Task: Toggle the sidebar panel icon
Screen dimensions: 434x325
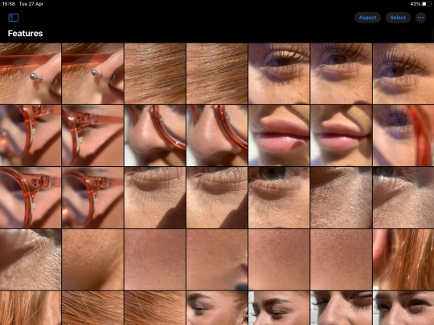Action: point(14,18)
